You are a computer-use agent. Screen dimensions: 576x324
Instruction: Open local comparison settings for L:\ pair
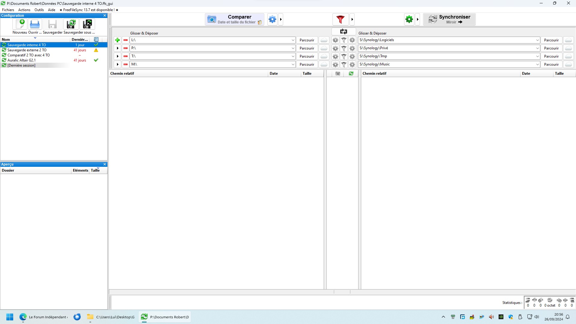tap(335, 40)
